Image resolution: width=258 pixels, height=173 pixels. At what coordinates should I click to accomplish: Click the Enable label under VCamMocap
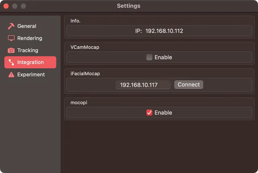tap(163, 57)
